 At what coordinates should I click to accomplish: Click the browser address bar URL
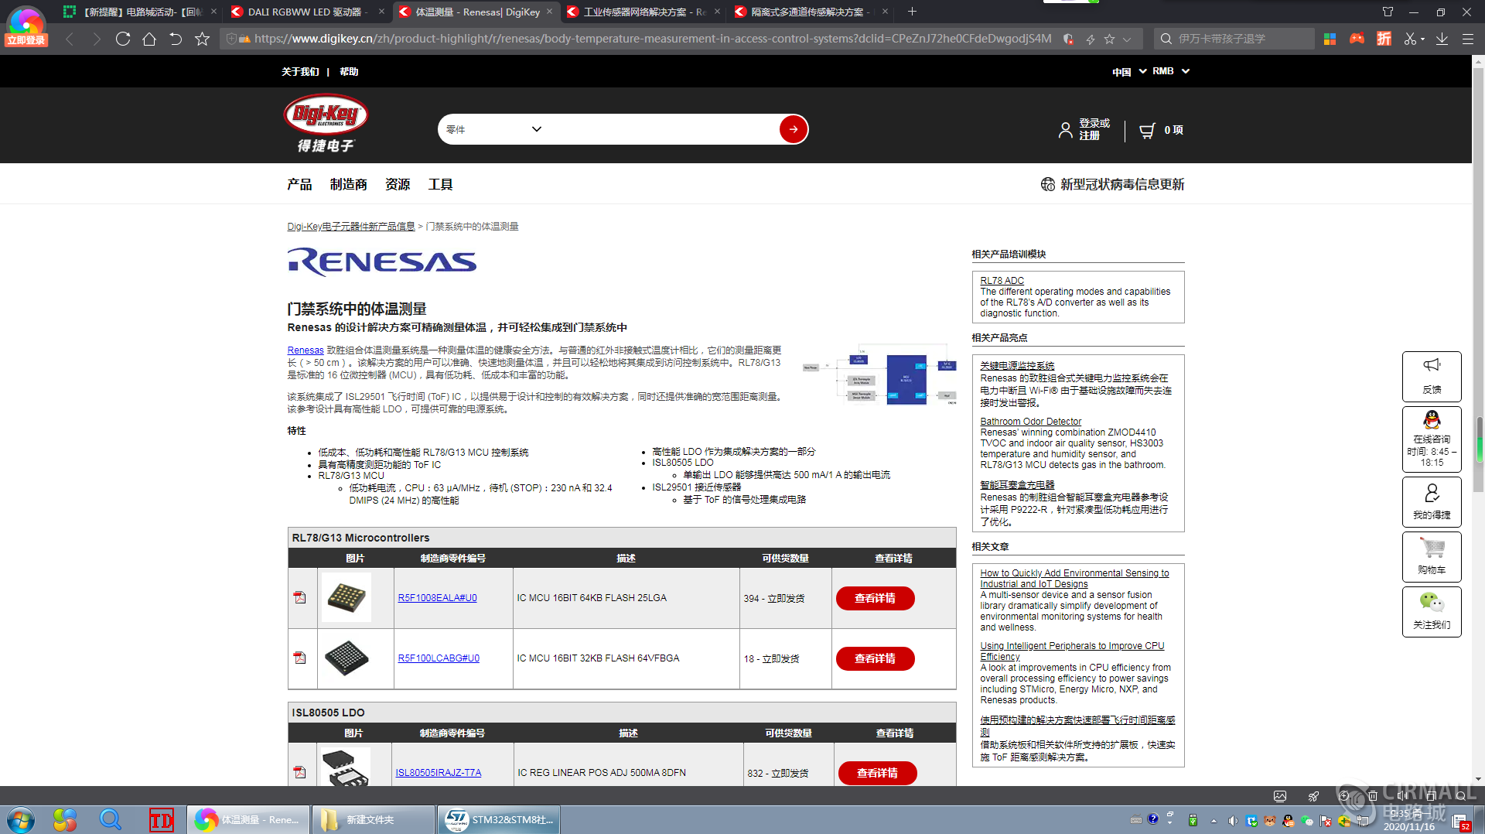[x=653, y=39]
